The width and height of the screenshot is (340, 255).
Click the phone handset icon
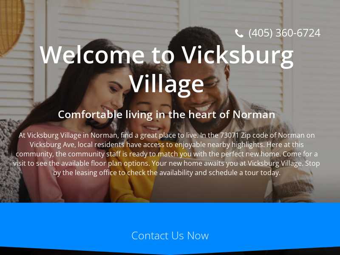click(x=239, y=33)
